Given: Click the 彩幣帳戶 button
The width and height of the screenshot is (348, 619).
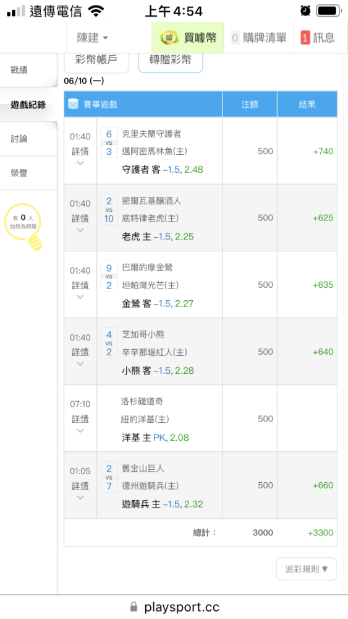Looking at the screenshot, I should [96, 61].
